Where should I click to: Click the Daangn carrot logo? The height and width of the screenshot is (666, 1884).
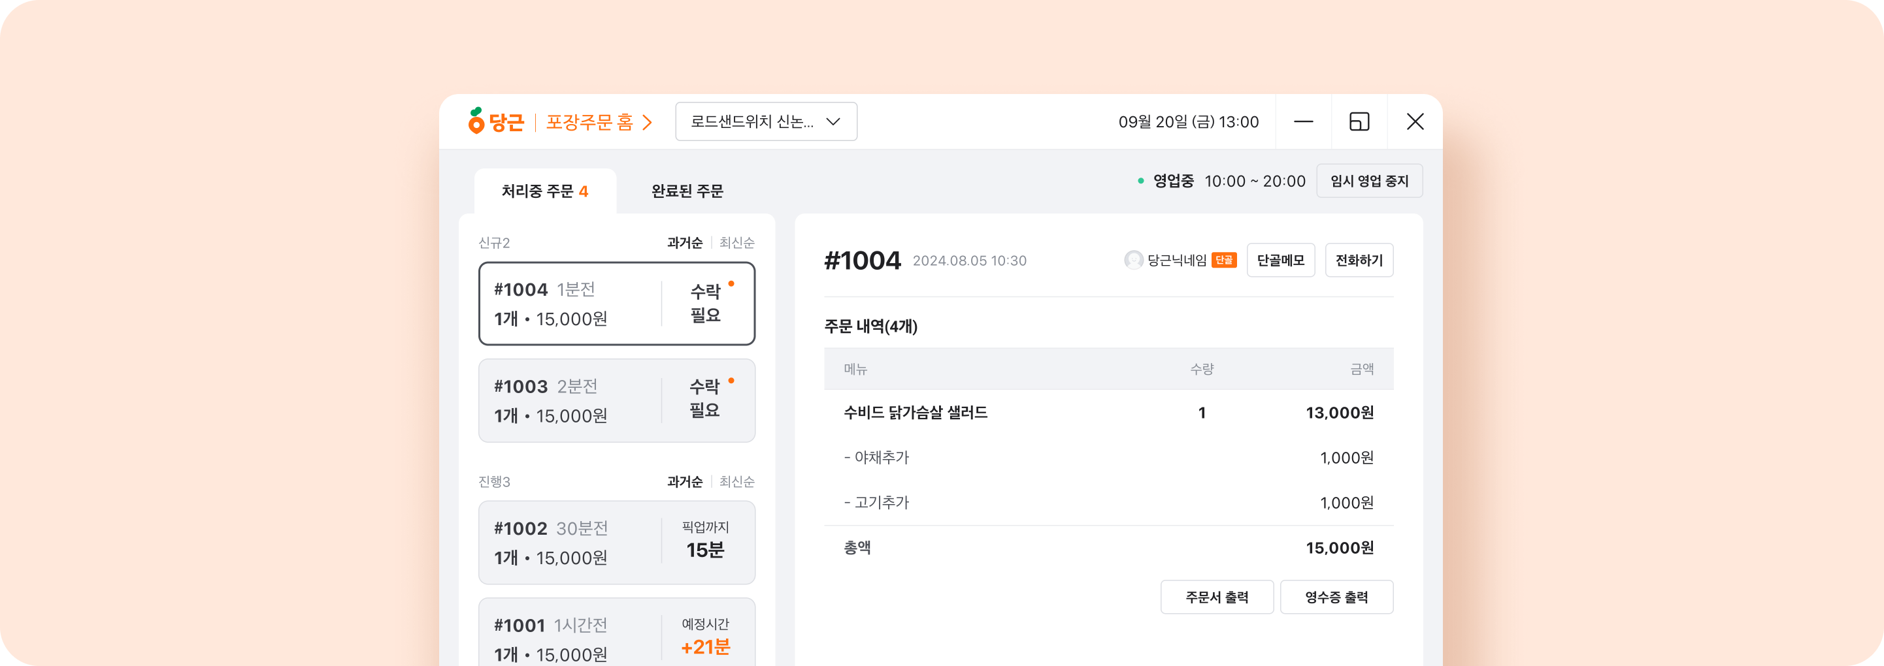tap(476, 121)
